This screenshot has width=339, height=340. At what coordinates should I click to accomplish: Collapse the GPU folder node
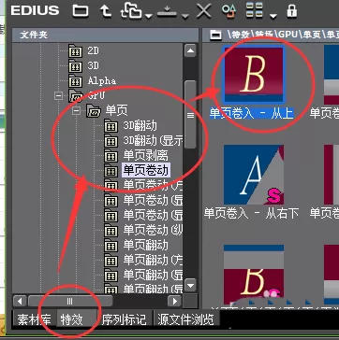tap(58, 96)
